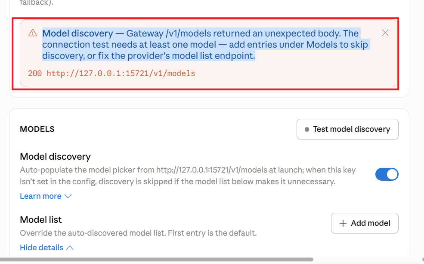Click the bold Model discovery text in the alert
This screenshot has width=424, height=264.
tap(77, 33)
